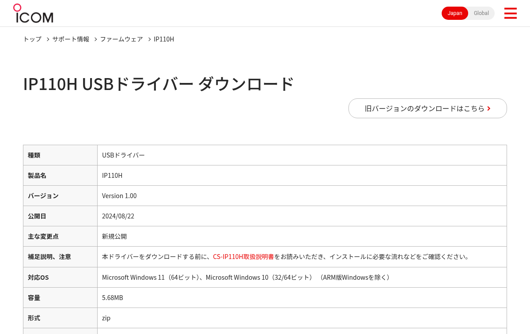Select the 公開日 header cell
The height and width of the screenshot is (334, 530).
(60, 216)
